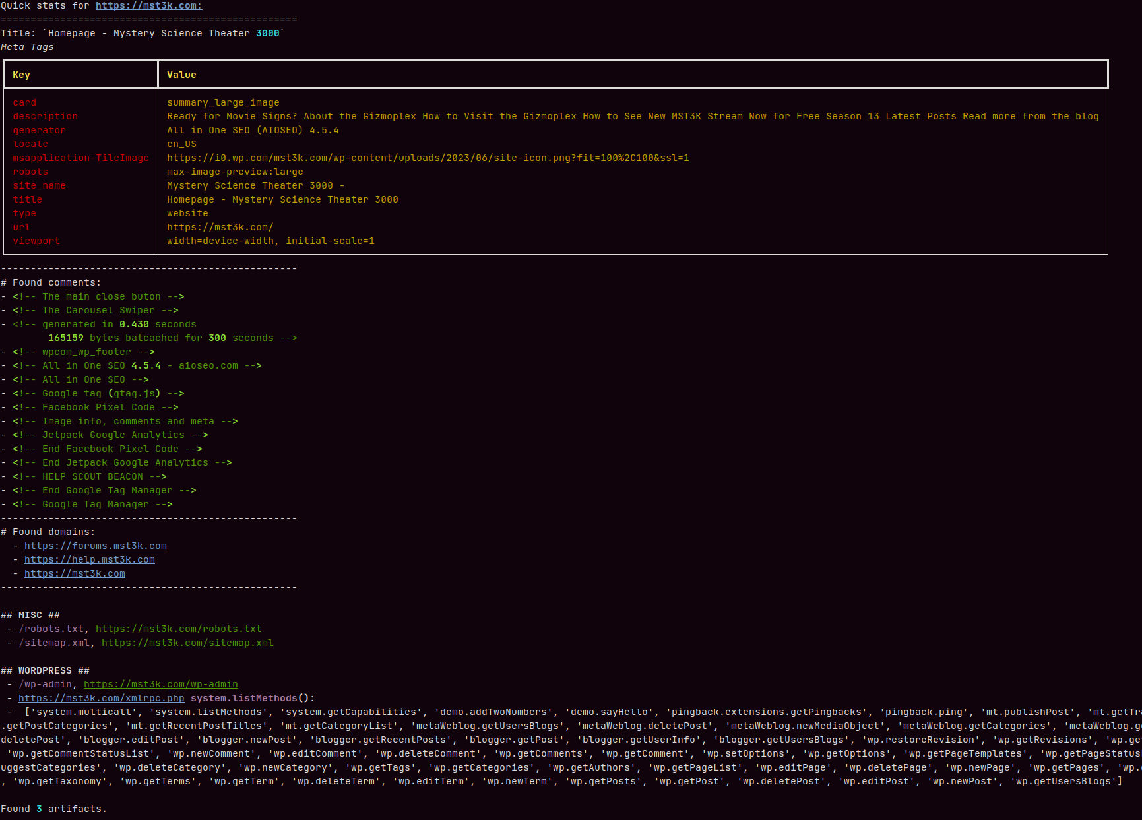Select the 'url' key cell
Image resolution: width=1142 pixels, height=820 pixels.
click(21, 227)
